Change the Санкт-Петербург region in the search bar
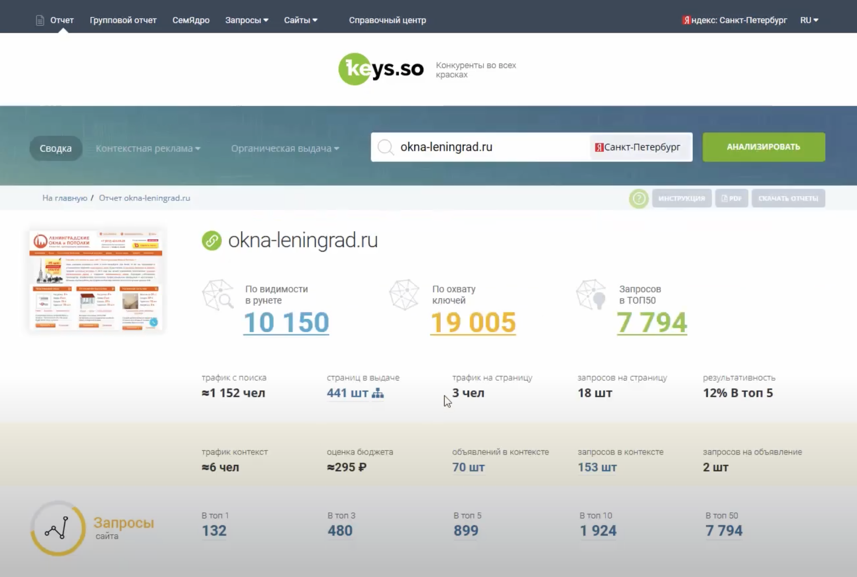 click(x=641, y=147)
